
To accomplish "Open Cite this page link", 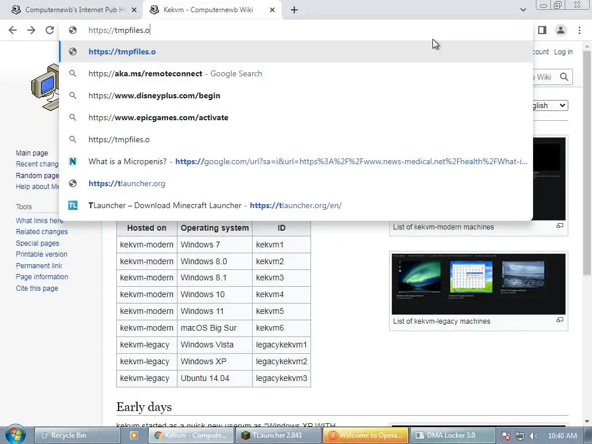I will click(x=37, y=288).
